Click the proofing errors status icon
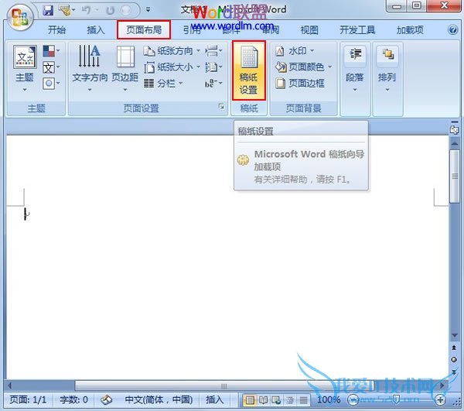This screenshot has width=464, height=411. coord(107,400)
